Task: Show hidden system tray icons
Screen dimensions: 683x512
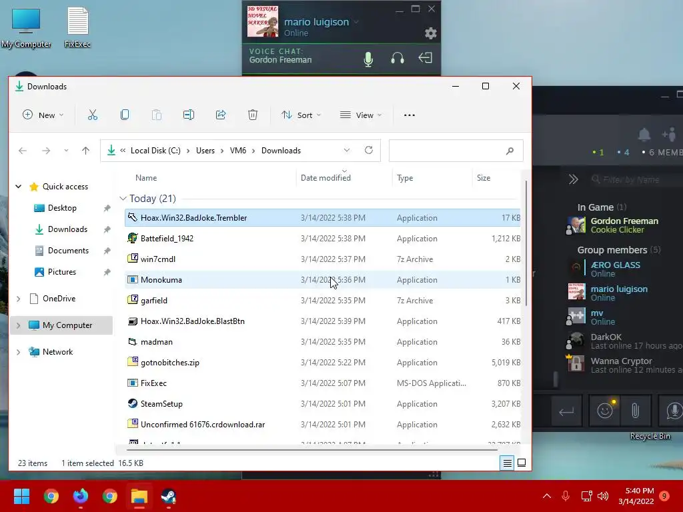Action: click(x=547, y=496)
